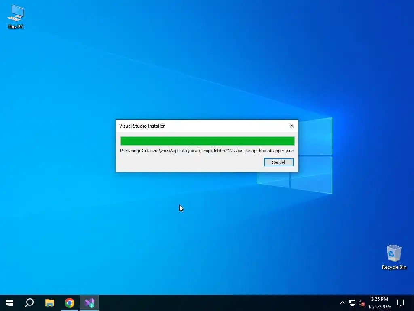Open the clock showing 3:25 PM
Image resolution: width=414 pixels, height=311 pixels.
point(379,303)
